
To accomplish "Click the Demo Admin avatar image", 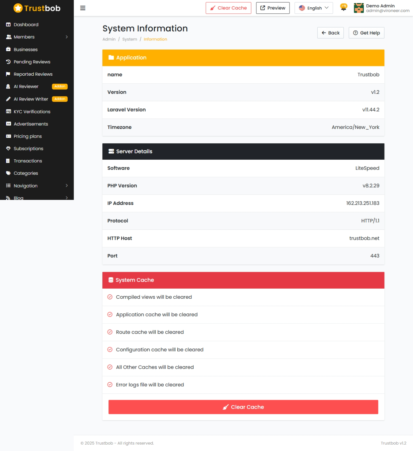I will pos(359,8).
